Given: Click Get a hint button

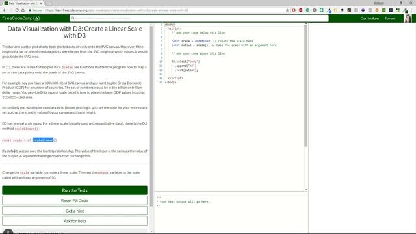Looking at the screenshot, I should tap(75, 211).
